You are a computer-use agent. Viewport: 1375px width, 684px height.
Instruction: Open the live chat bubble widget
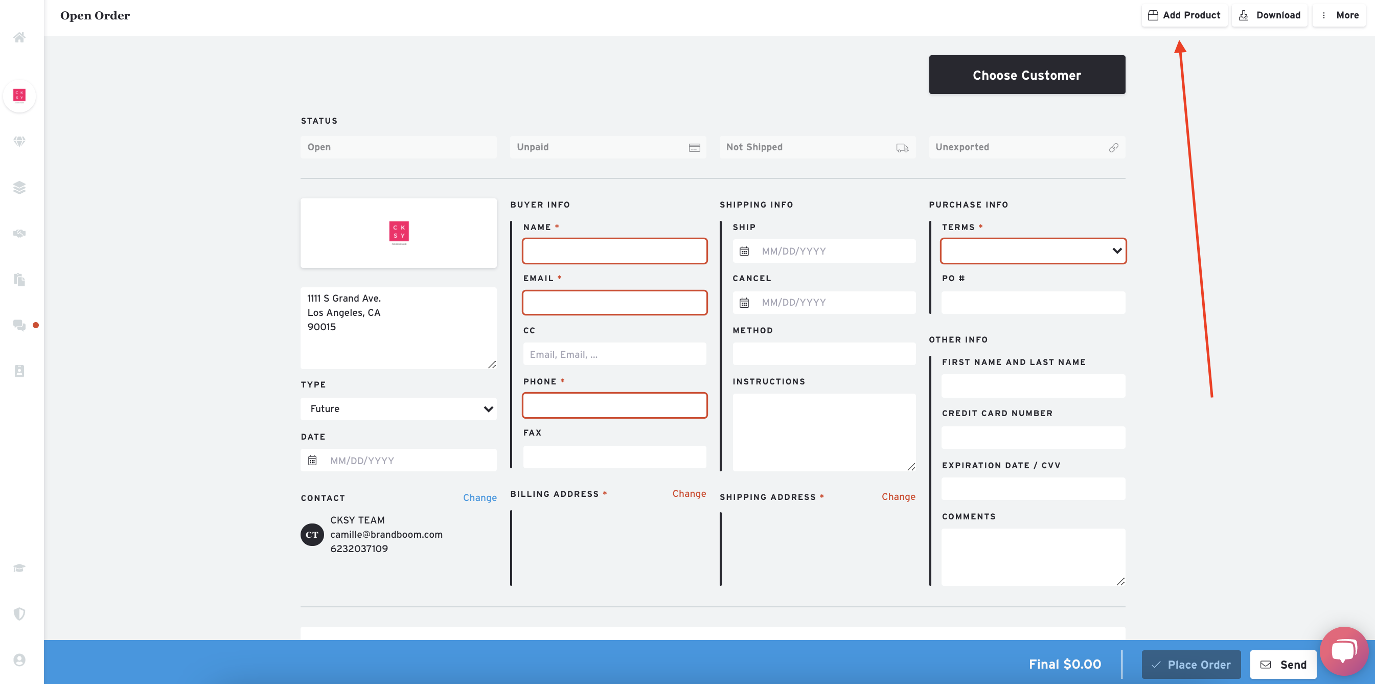click(x=1344, y=650)
